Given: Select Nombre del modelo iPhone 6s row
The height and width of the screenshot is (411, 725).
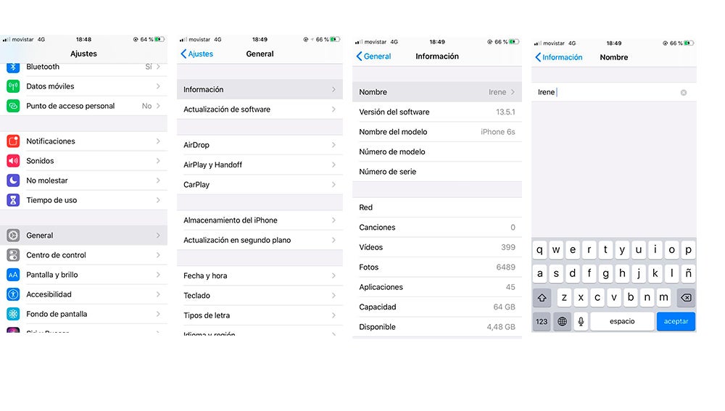Looking at the screenshot, I should pos(437,132).
